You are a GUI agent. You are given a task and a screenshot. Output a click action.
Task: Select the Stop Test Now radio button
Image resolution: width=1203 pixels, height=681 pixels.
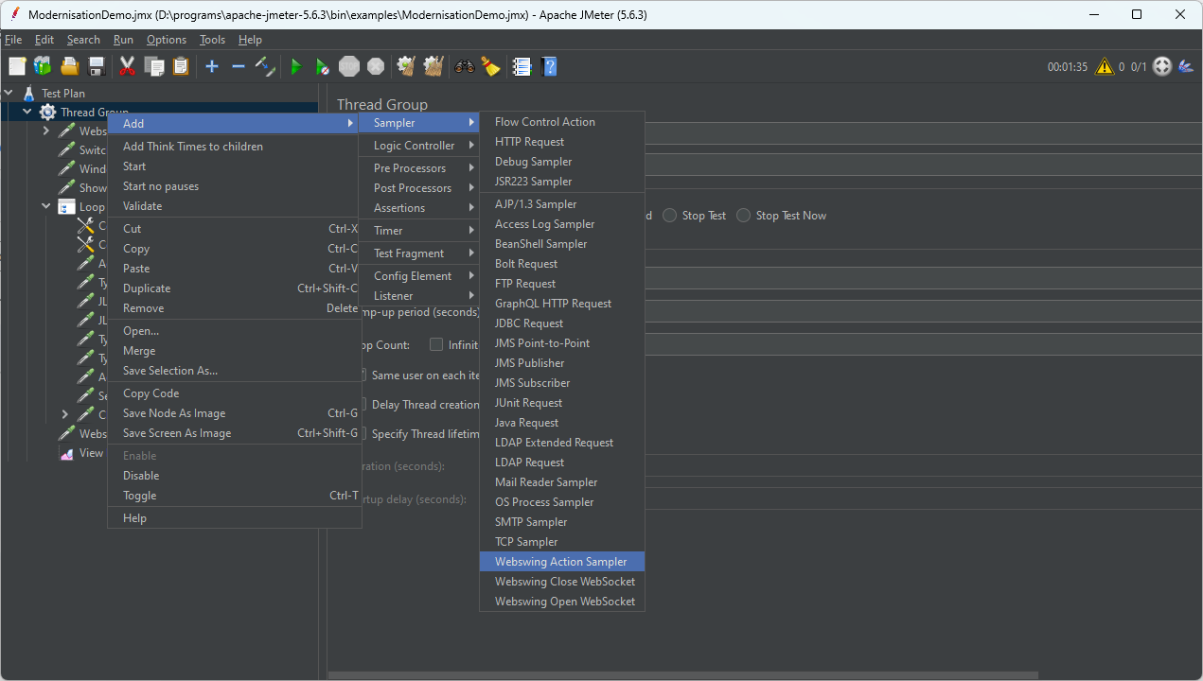point(744,216)
